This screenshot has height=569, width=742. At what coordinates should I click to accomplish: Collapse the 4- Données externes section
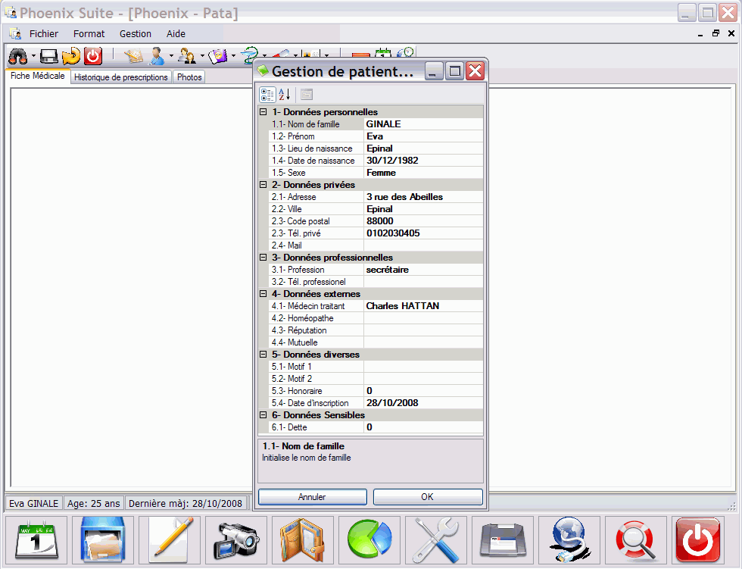point(263,294)
